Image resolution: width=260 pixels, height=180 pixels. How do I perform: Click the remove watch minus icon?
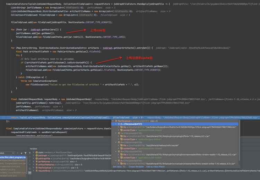coord(30,157)
